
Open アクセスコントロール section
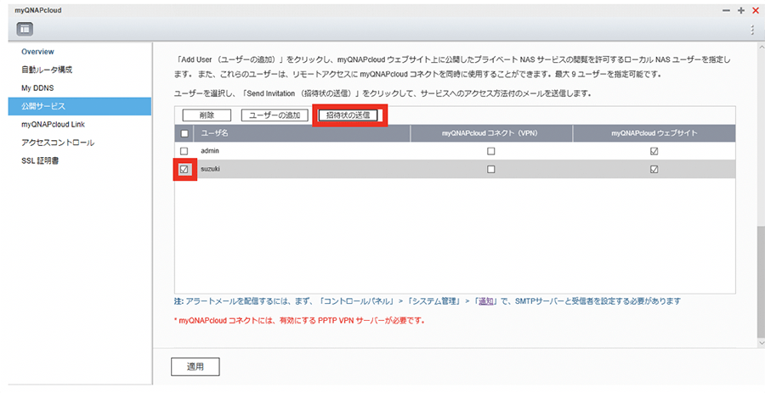pos(58,143)
